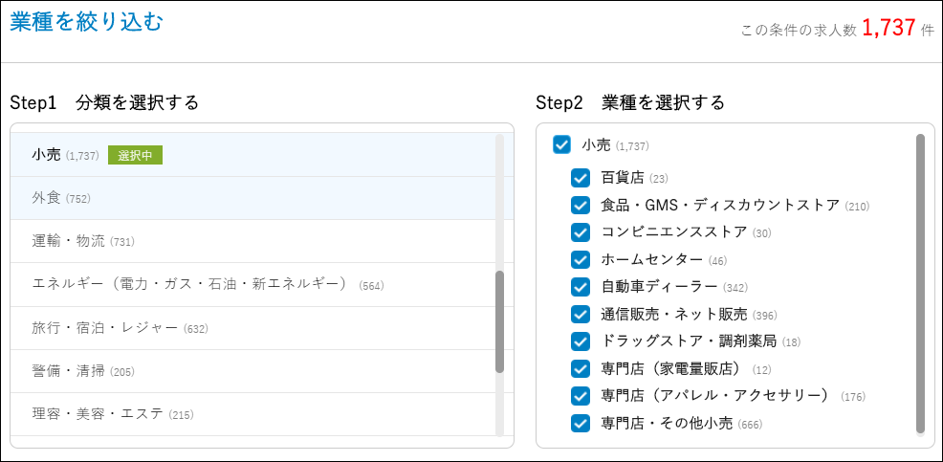Image resolution: width=943 pixels, height=462 pixels.
Task: Select the 運輸・物流 category
Action: click(x=68, y=241)
